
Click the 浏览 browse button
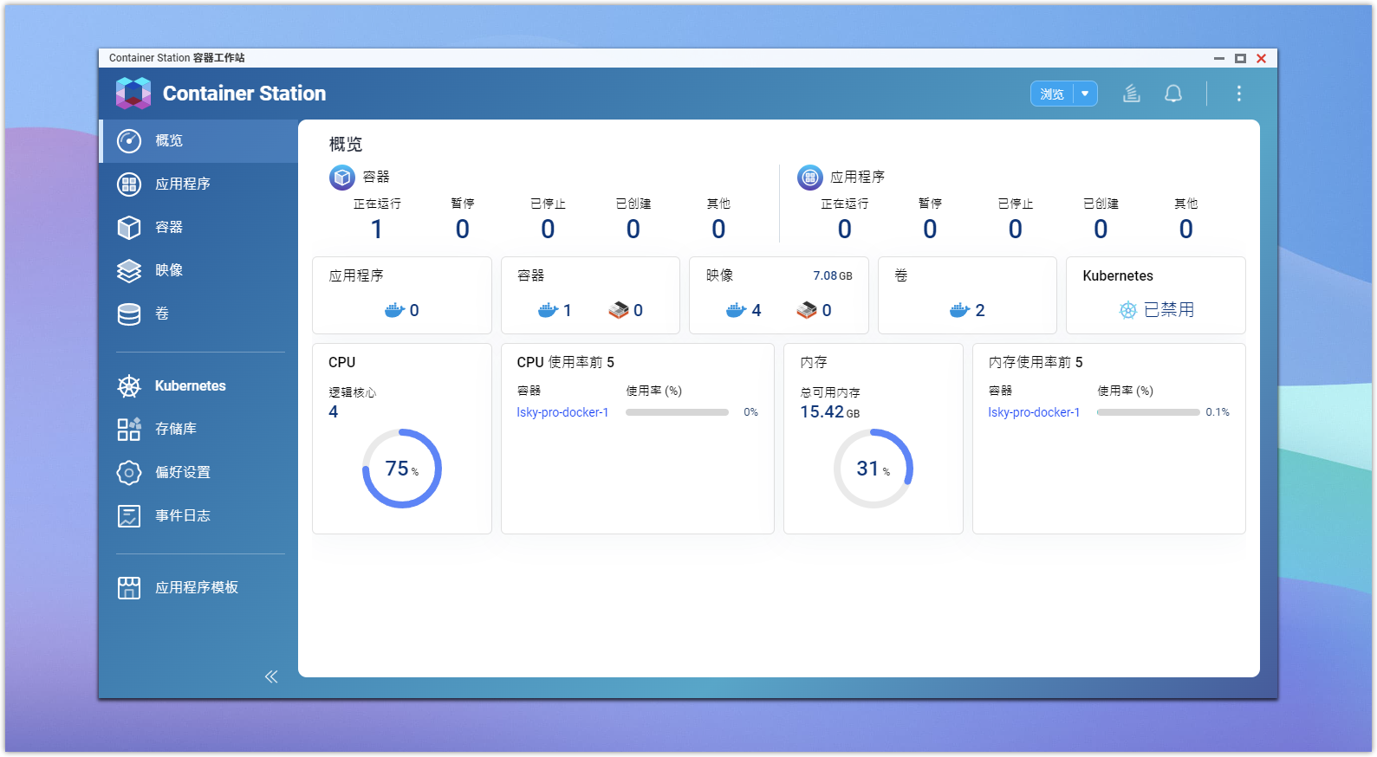1052,94
